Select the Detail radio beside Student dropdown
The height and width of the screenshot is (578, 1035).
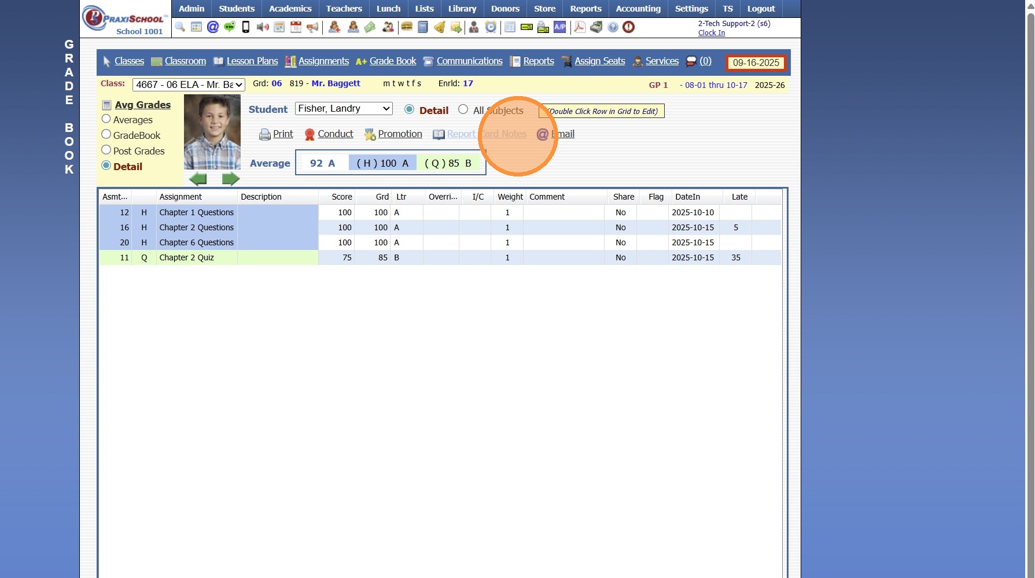409,109
